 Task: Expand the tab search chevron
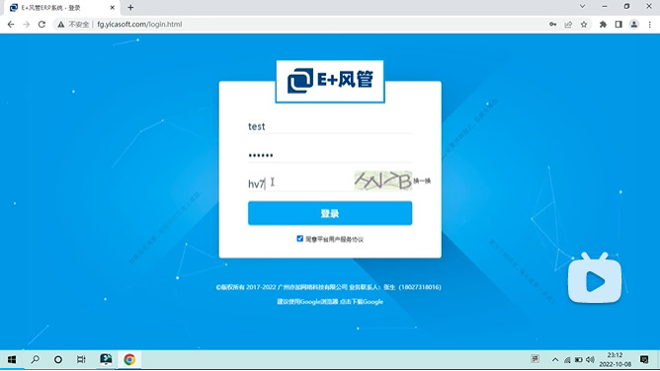(x=583, y=6)
